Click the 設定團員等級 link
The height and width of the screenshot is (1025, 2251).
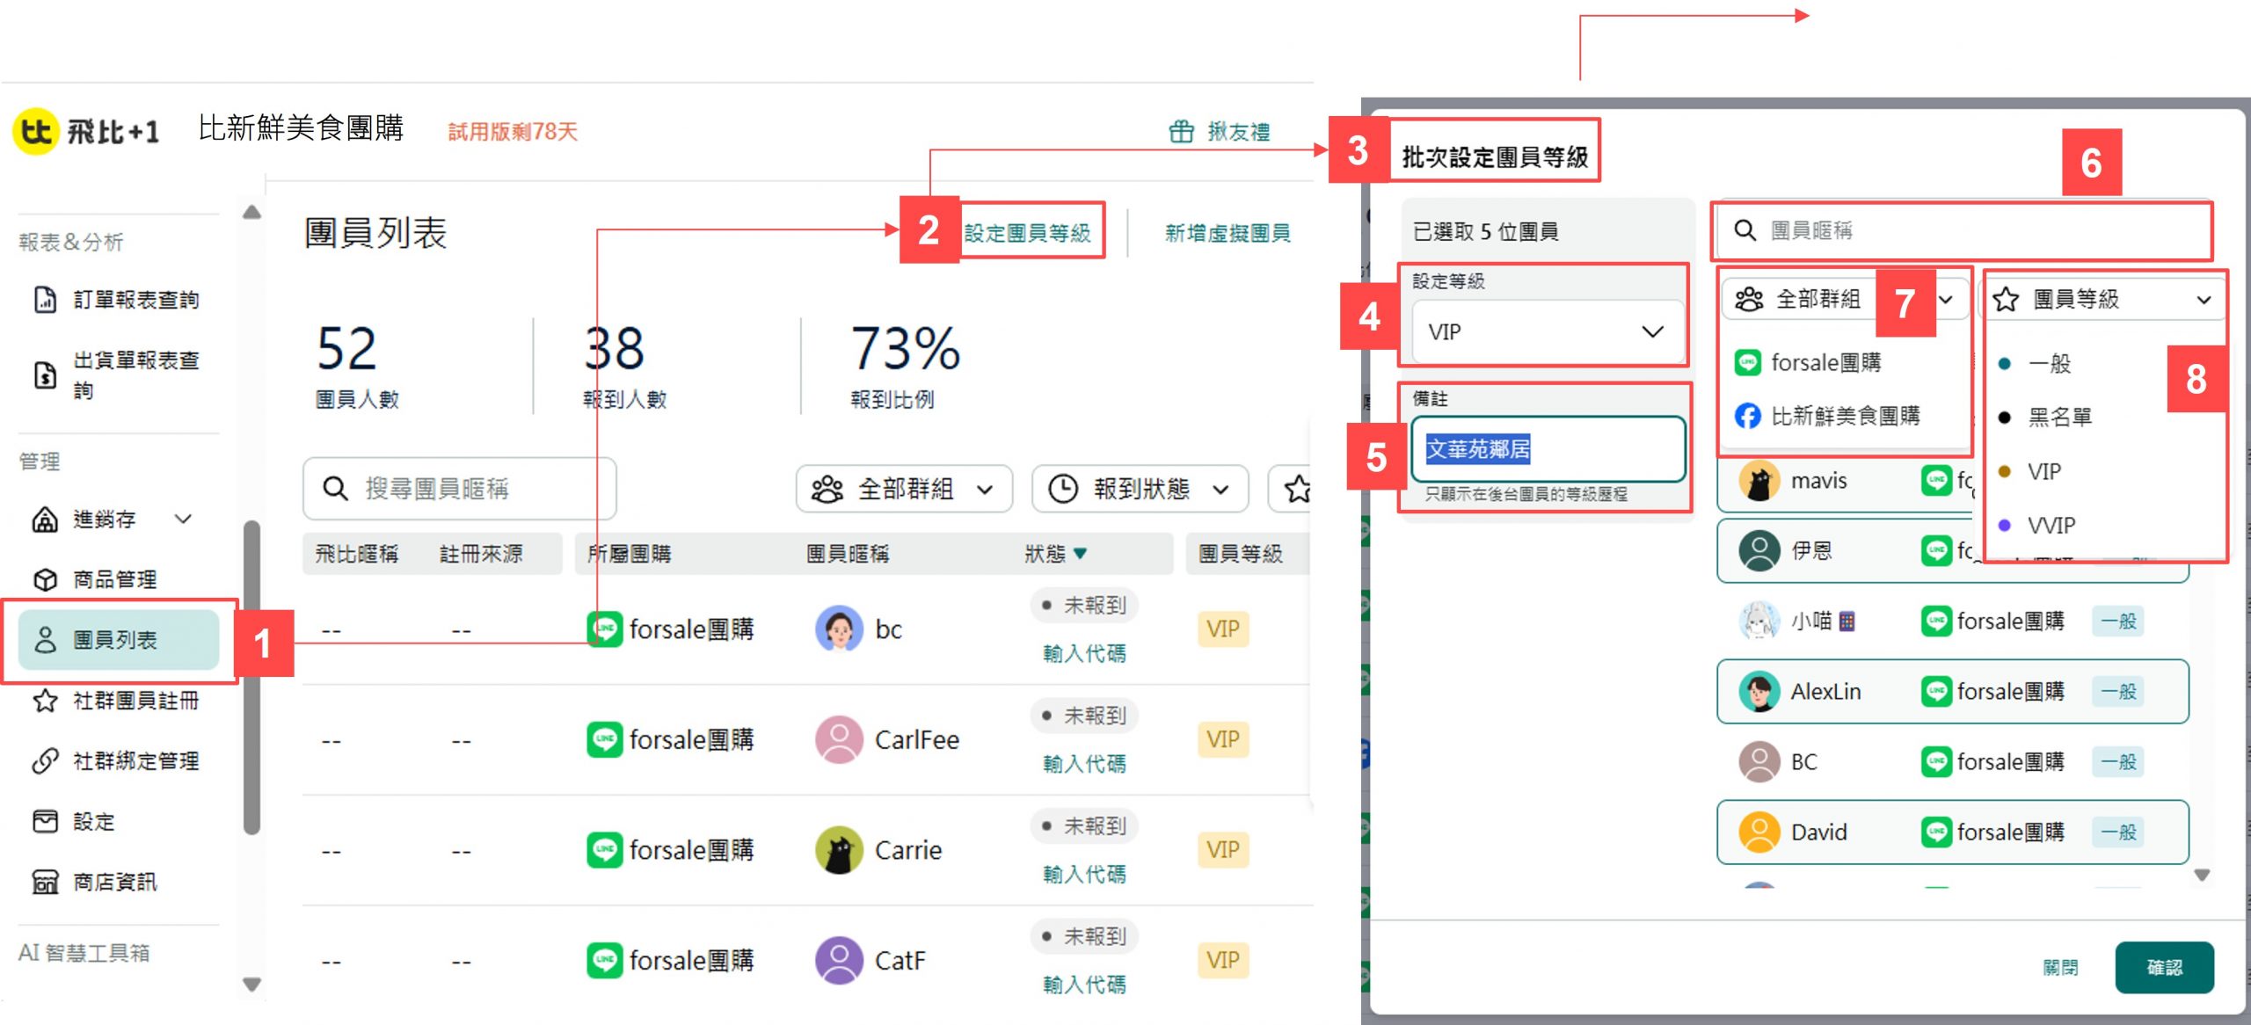point(1027,233)
